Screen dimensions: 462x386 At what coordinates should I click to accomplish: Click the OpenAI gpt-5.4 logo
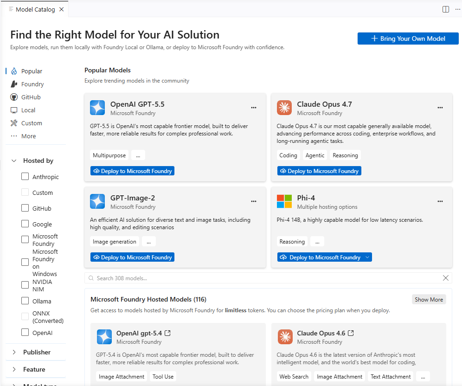104,337
